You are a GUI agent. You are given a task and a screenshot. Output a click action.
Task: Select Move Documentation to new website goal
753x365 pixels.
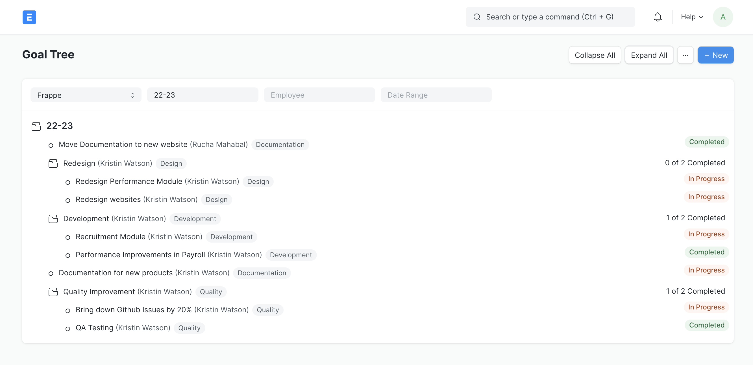click(x=123, y=144)
